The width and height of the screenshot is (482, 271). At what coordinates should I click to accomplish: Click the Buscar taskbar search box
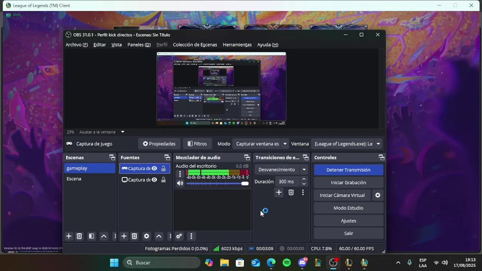[x=162, y=263]
